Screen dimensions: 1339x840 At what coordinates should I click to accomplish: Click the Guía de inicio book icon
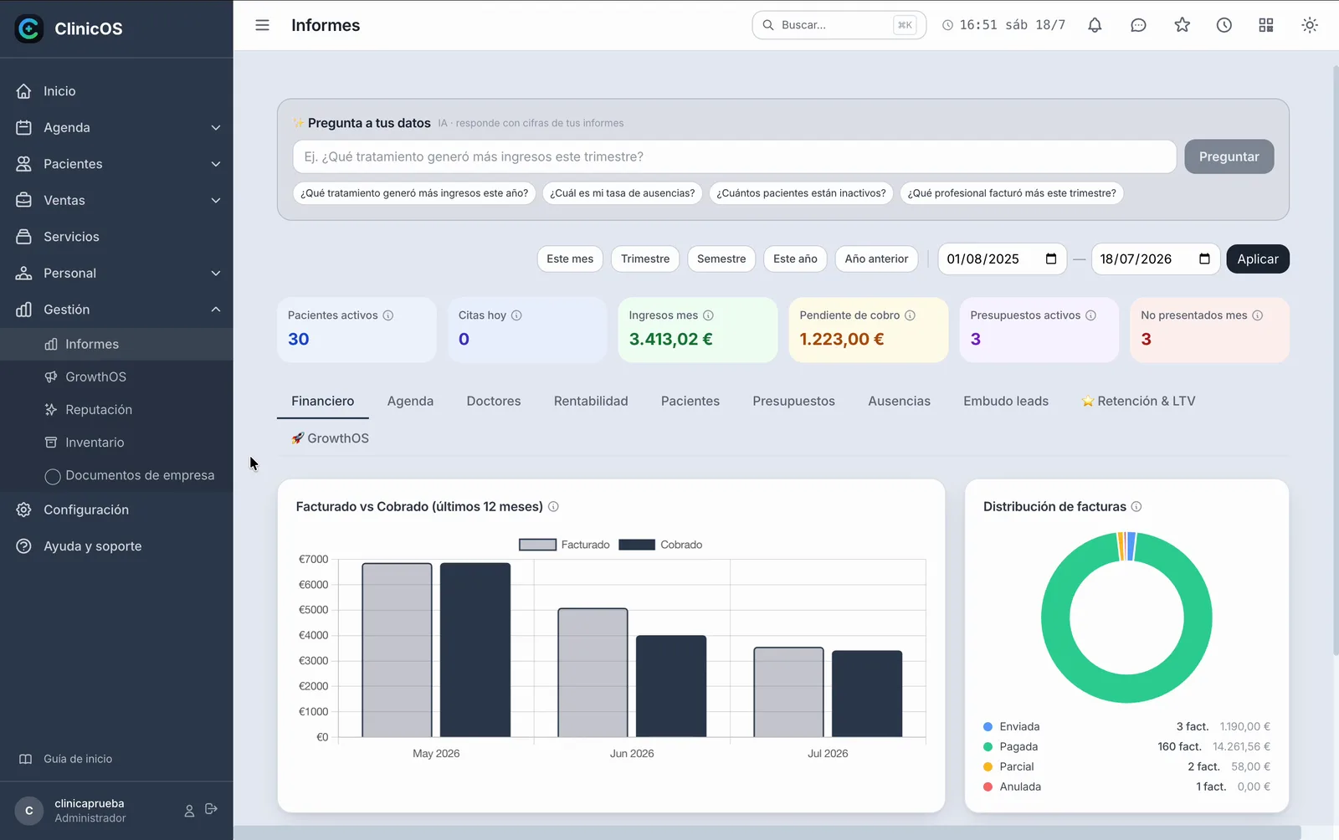(25, 759)
